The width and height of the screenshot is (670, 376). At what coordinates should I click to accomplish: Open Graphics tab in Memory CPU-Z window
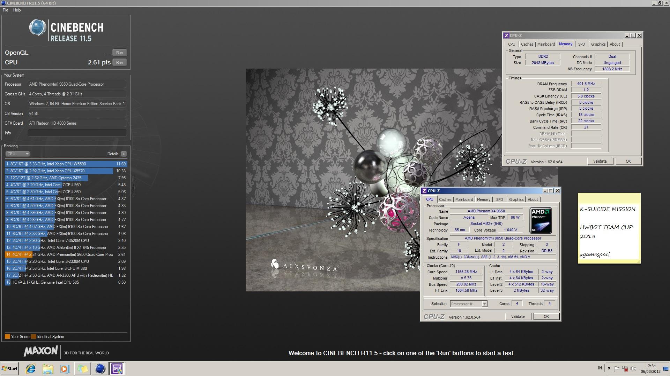(x=598, y=44)
